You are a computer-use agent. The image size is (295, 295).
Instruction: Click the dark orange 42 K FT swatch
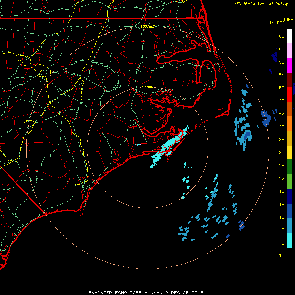289,109
